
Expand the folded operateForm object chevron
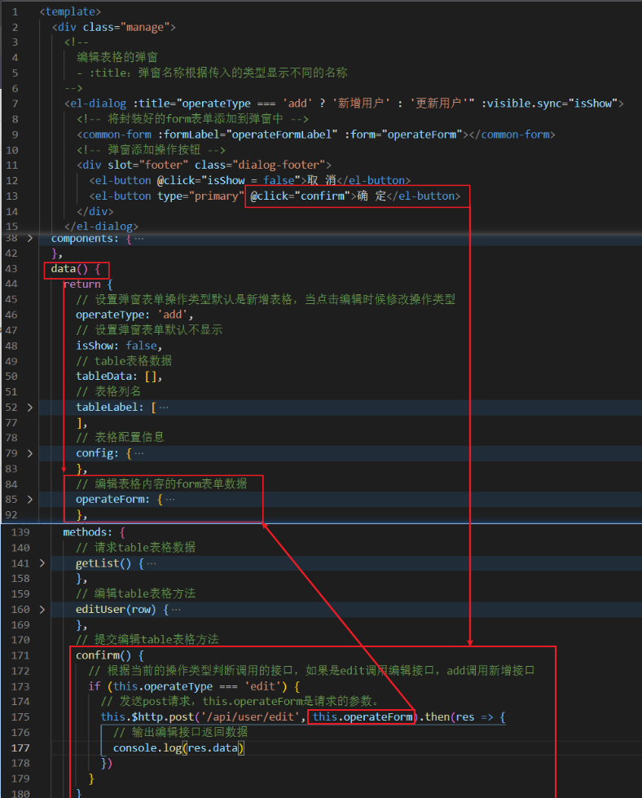coord(30,499)
